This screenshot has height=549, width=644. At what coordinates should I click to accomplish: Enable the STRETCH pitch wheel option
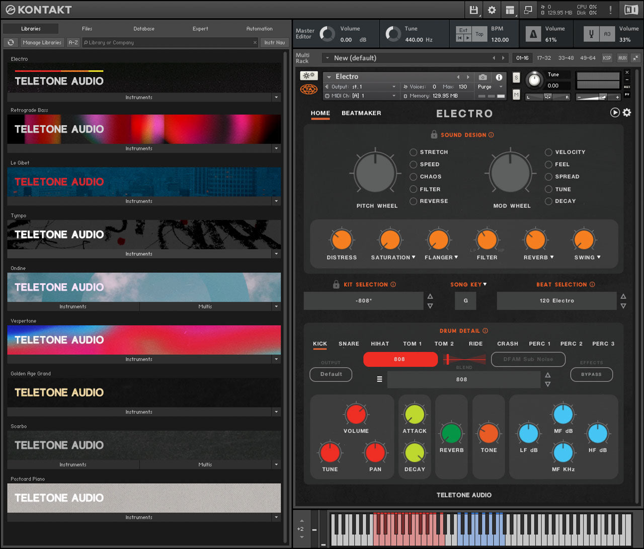414,152
